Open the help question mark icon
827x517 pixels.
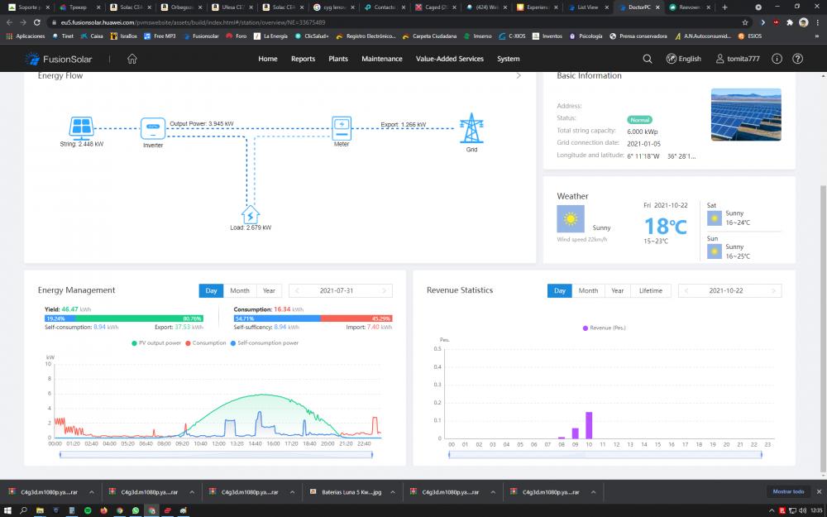click(x=797, y=59)
